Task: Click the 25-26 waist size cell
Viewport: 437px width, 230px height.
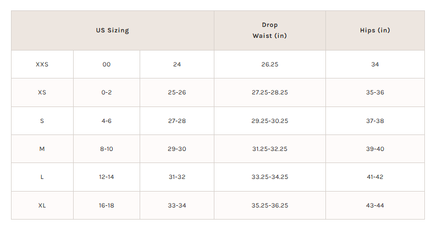Action: point(176,92)
